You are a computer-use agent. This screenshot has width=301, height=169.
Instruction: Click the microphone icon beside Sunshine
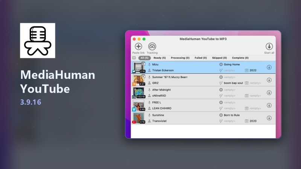tap(149, 115)
